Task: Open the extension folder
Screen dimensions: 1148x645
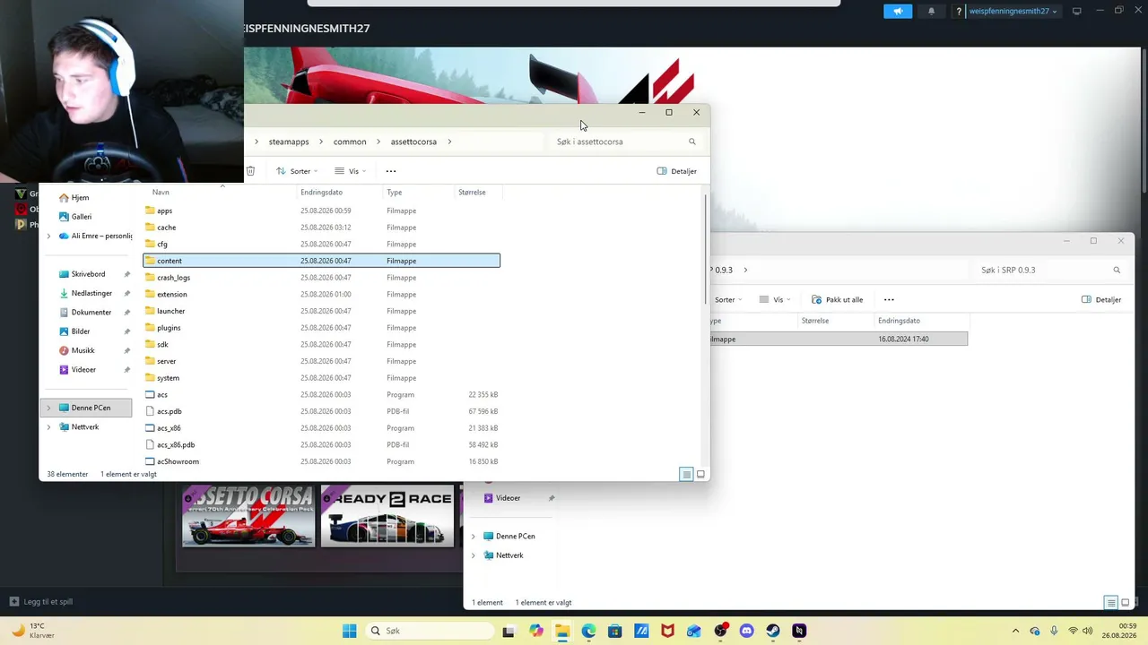Action: [x=321, y=294]
